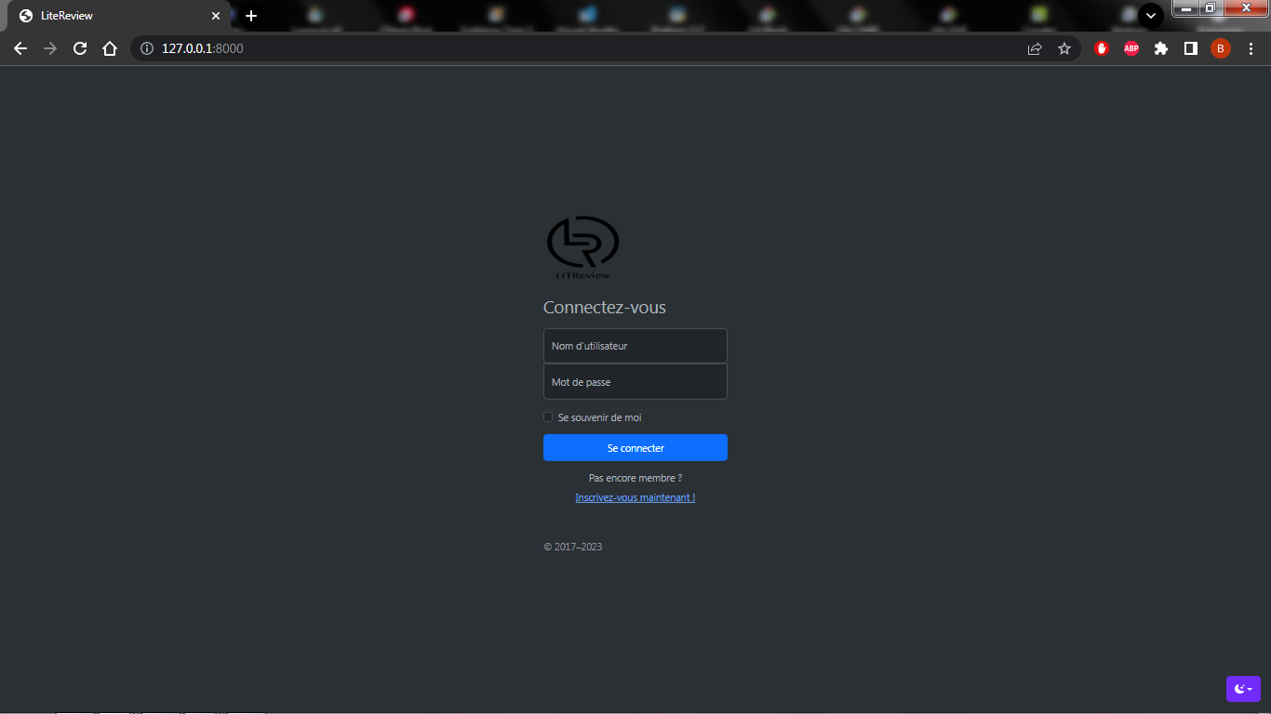This screenshot has width=1271, height=714.
Task: Click the © 2017–2023 footer text
Action: point(573,547)
